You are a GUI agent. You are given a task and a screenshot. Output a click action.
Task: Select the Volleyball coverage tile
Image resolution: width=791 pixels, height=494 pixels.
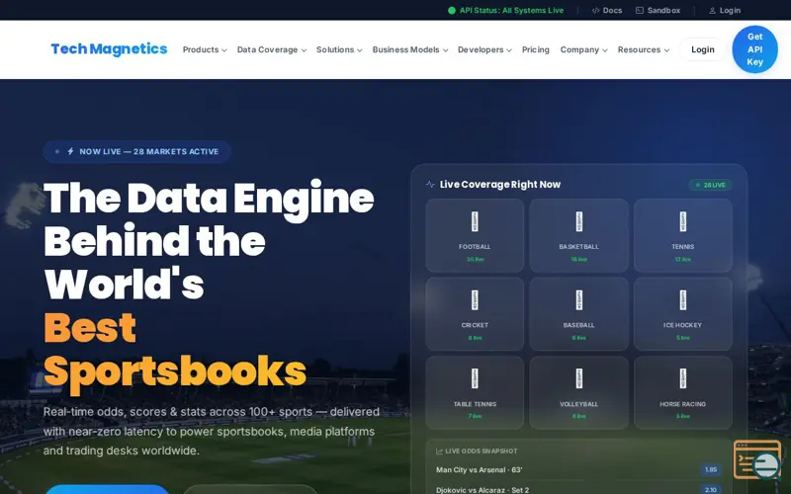point(578,392)
